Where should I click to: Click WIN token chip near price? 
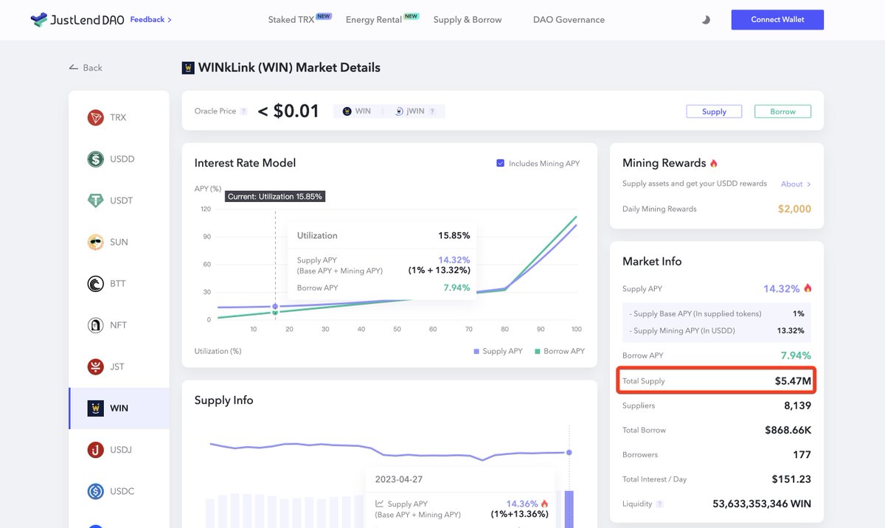357,111
